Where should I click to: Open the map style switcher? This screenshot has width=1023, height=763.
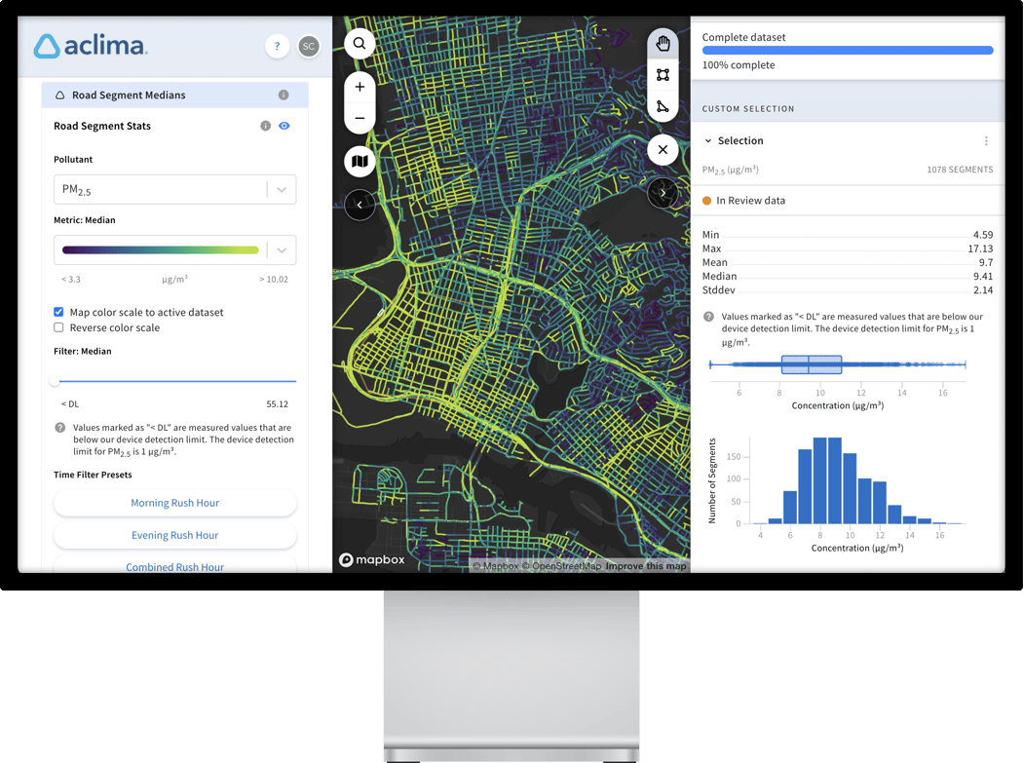[360, 161]
